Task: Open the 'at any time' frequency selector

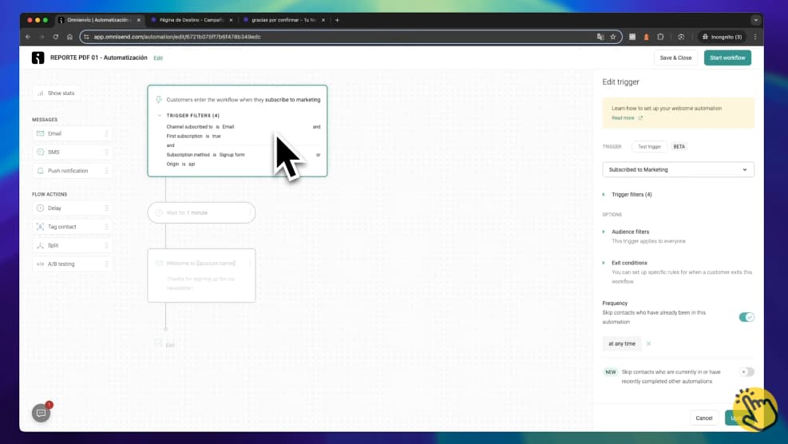Action: pos(622,343)
